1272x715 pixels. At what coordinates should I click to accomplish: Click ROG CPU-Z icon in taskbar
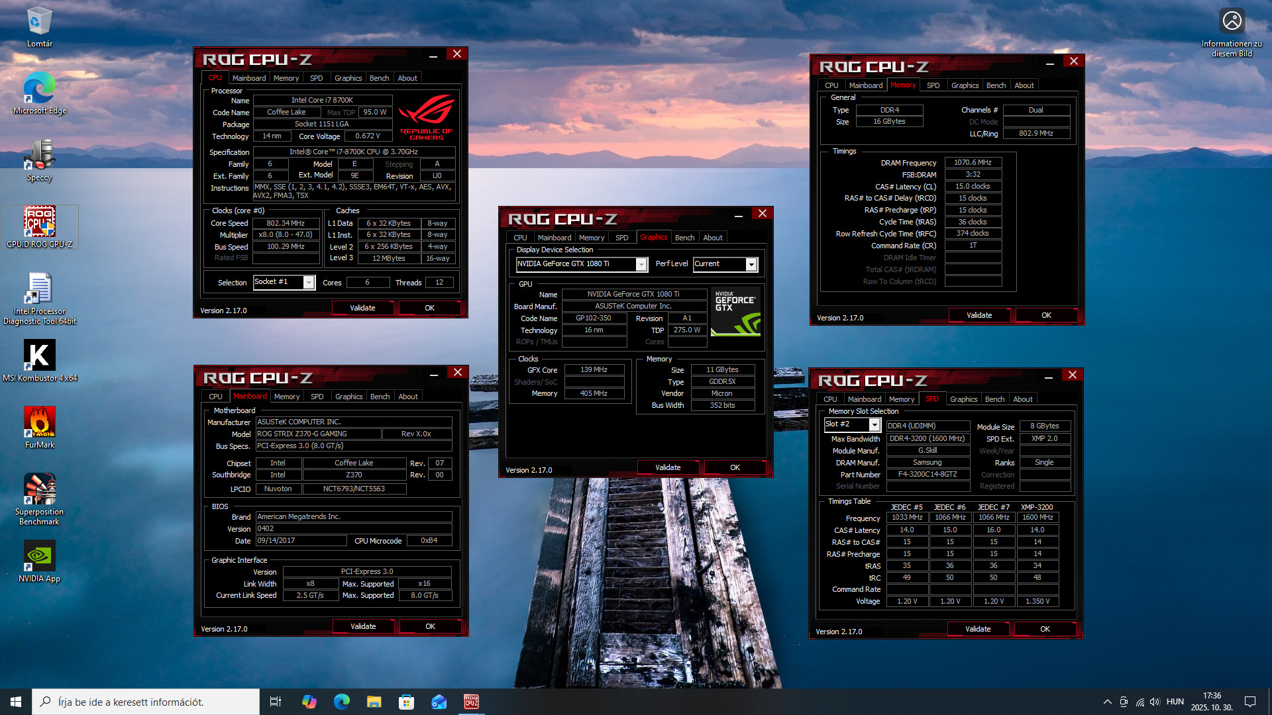[x=471, y=702]
